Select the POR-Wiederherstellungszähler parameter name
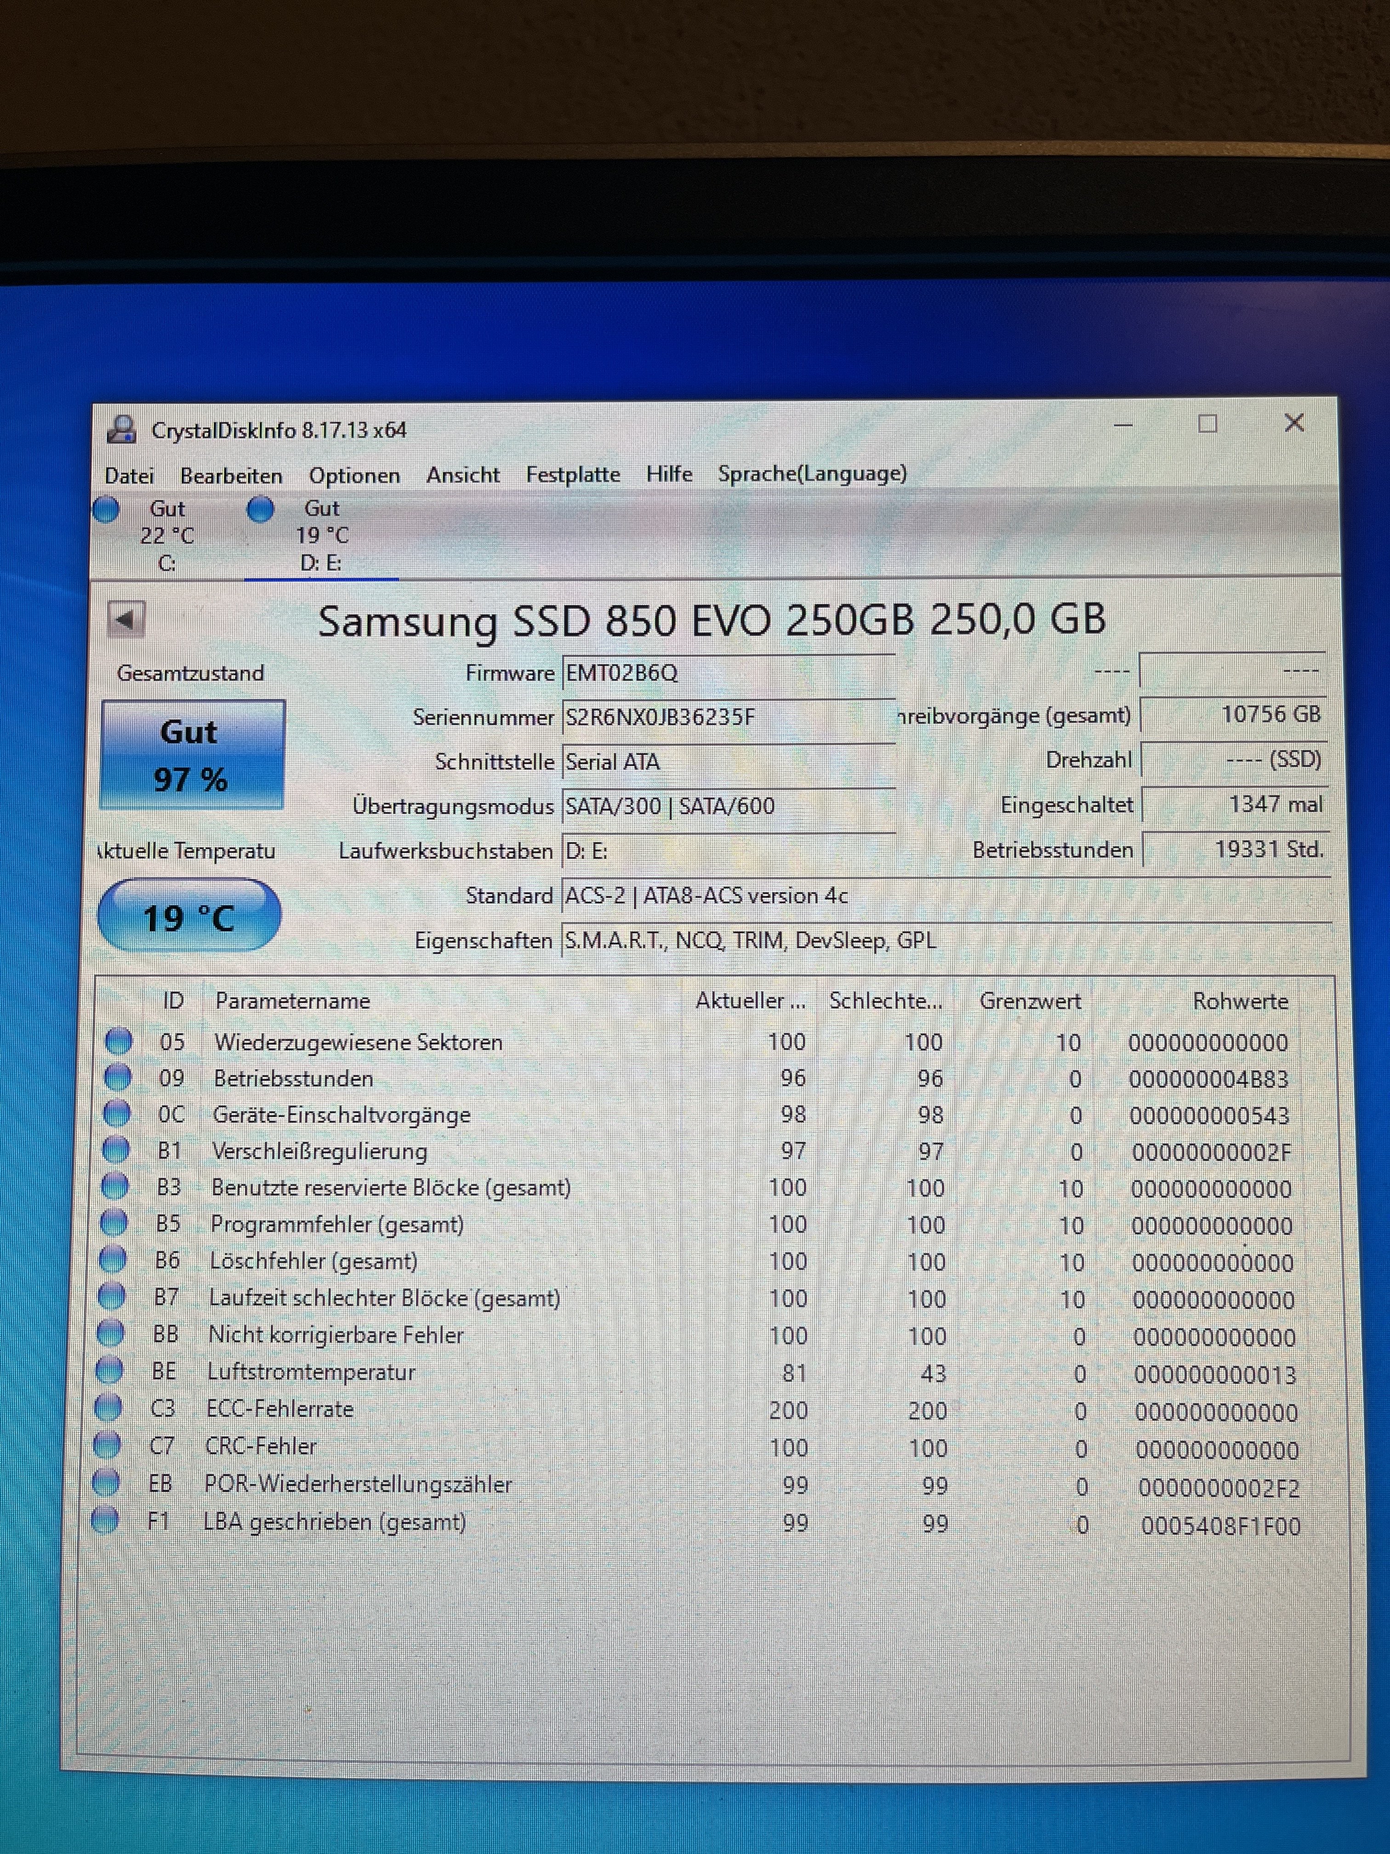The image size is (1390, 1854). point(358,1483)
